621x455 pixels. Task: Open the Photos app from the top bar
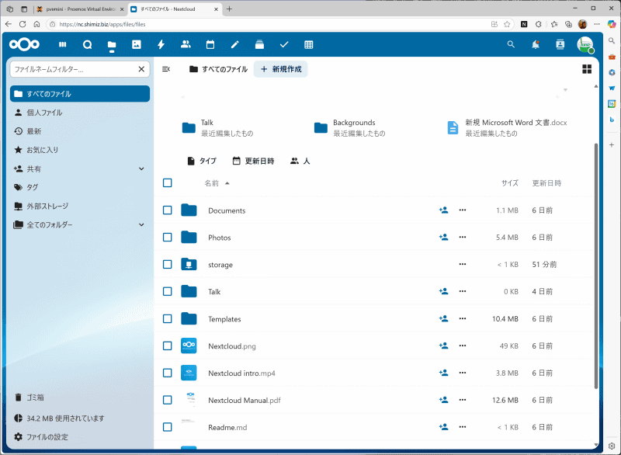pyautogui.click(x=137, y=44)
